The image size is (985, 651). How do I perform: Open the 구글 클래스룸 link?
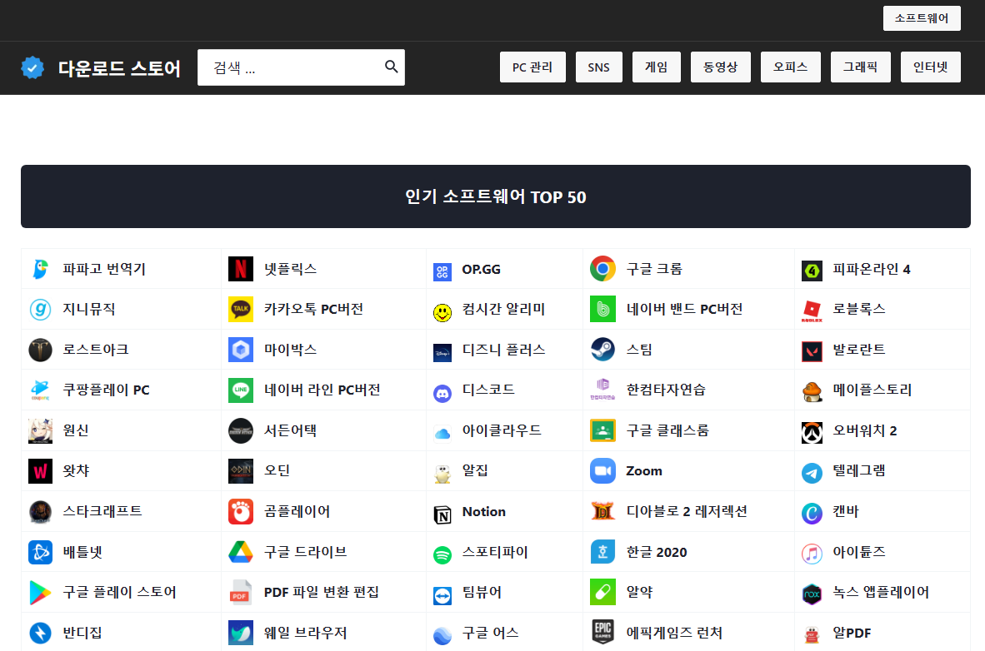point(667,430)
